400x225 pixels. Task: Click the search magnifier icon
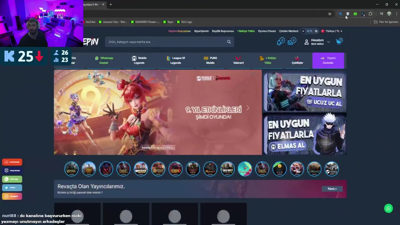pos(229,42)
